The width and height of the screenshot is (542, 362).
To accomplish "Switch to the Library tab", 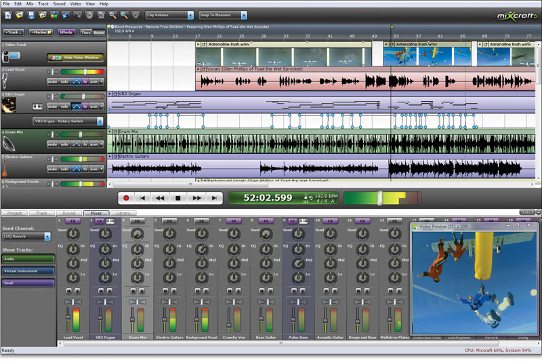I will click(x=123, y=213).
